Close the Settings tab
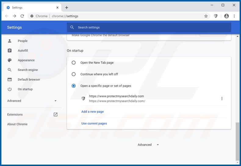 [57, 8]
